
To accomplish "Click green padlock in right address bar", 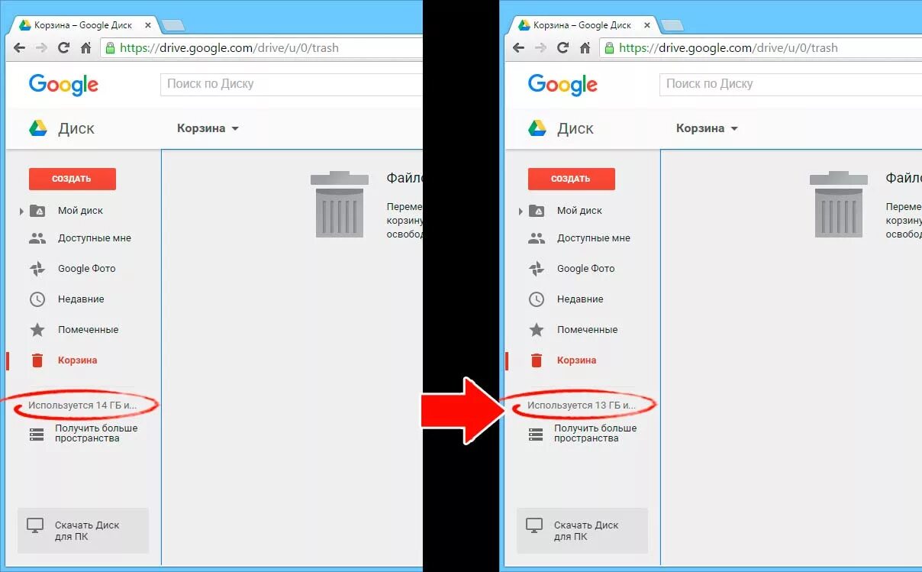I will click(609, 47).
